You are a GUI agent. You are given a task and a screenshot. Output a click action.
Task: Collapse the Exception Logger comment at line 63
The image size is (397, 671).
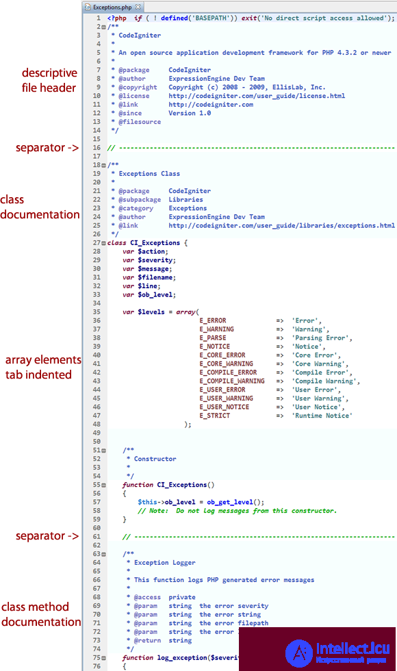tap(104, 554)
